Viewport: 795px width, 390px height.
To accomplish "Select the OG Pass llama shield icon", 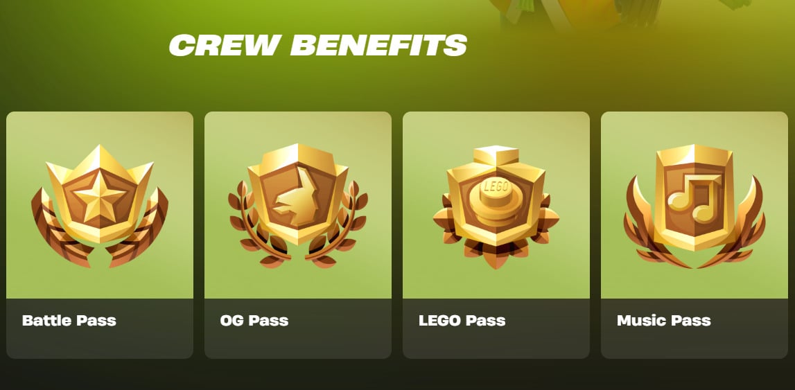I will 297,205.
